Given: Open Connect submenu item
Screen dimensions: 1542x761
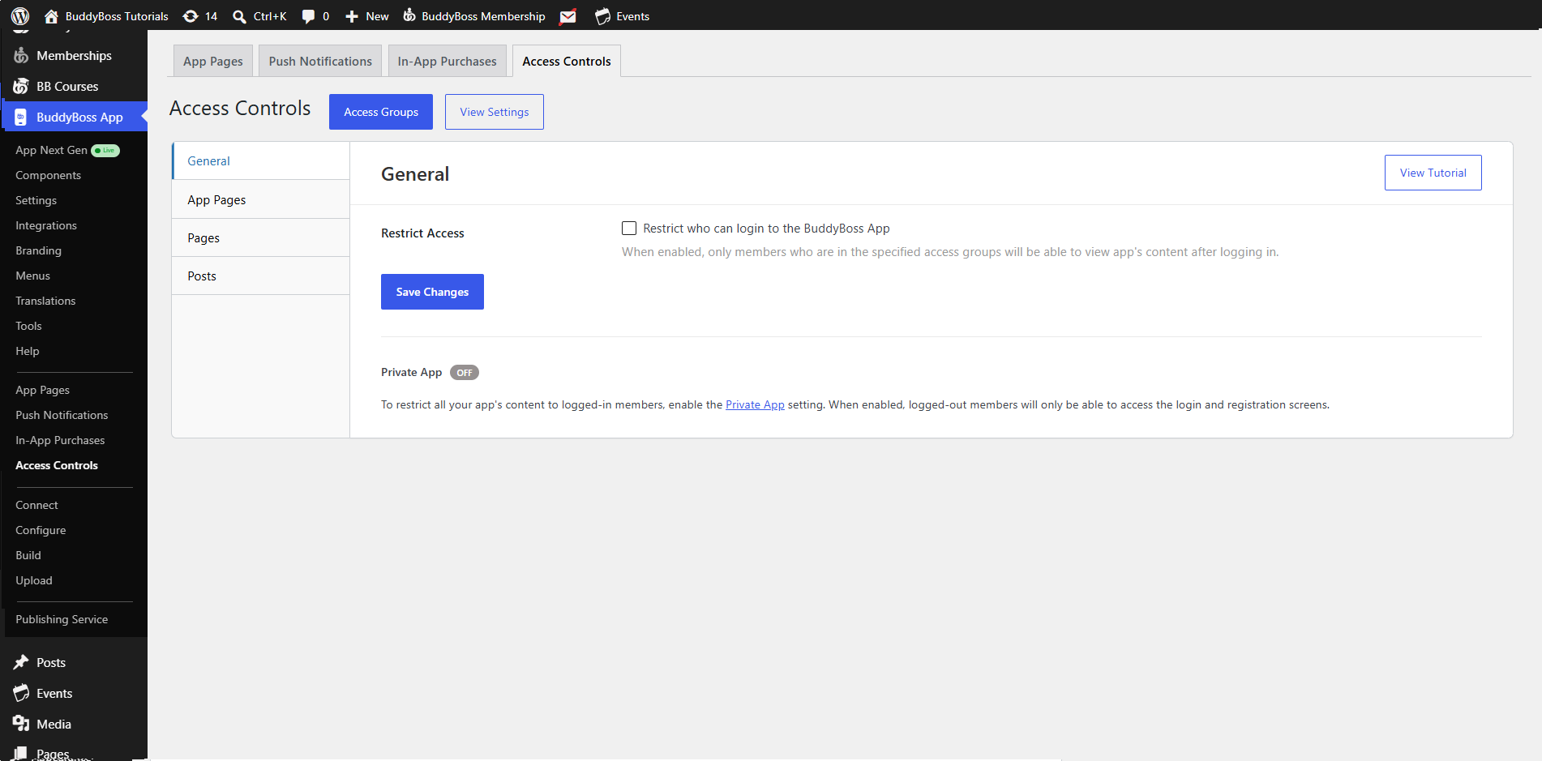Looking at the screenshot, I should [x=36, y=505].
